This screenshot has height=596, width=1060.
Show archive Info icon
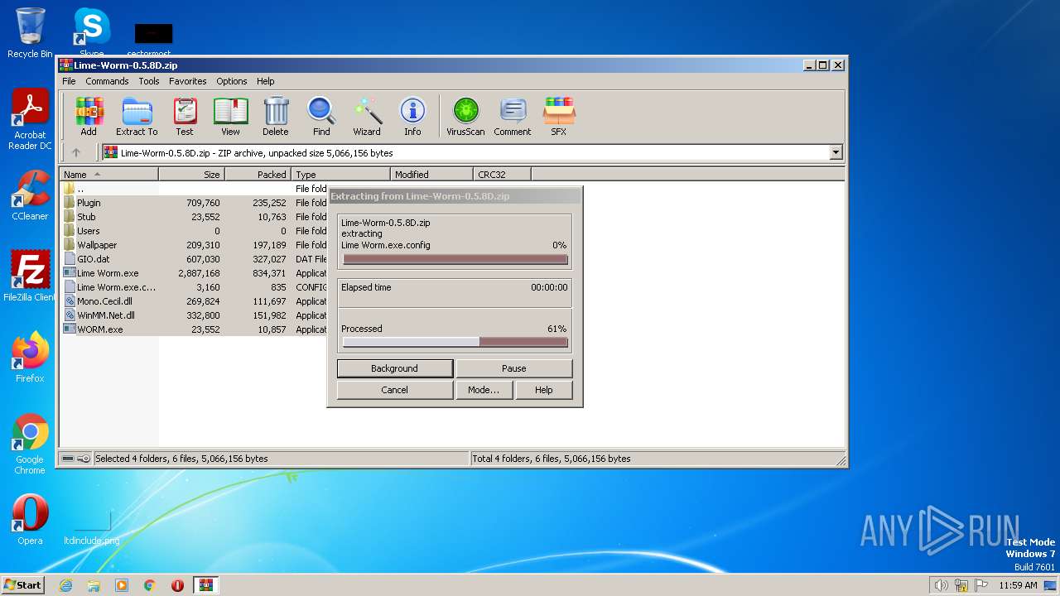pos(412,116)
